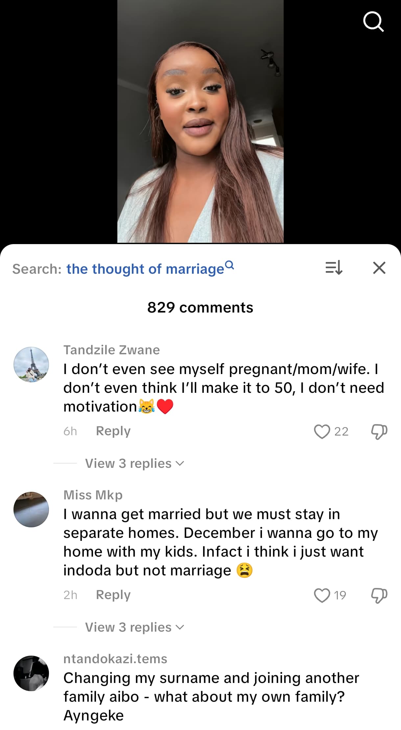Expand replies under Tandzile Zwane's comment

[134, 464]
